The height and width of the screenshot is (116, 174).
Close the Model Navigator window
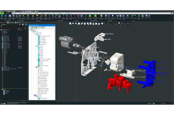click(54, 26)
